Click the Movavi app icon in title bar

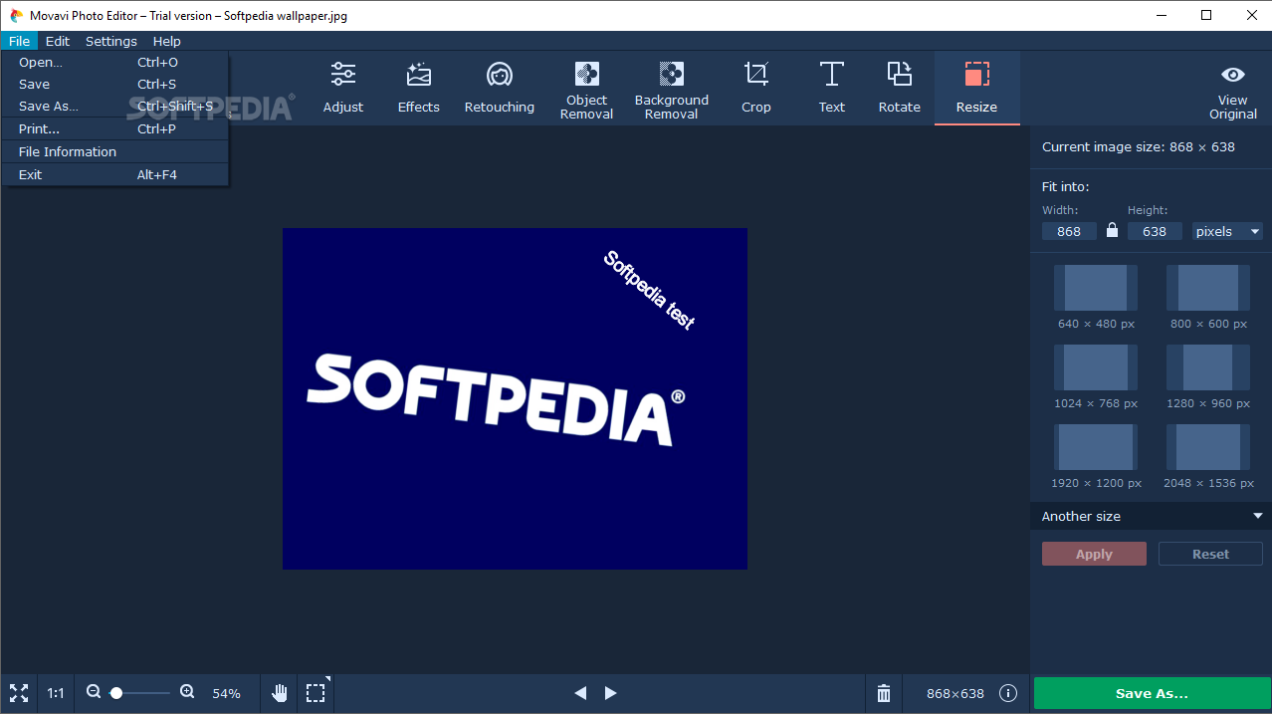pyautogui.click(x=16, y=15)
